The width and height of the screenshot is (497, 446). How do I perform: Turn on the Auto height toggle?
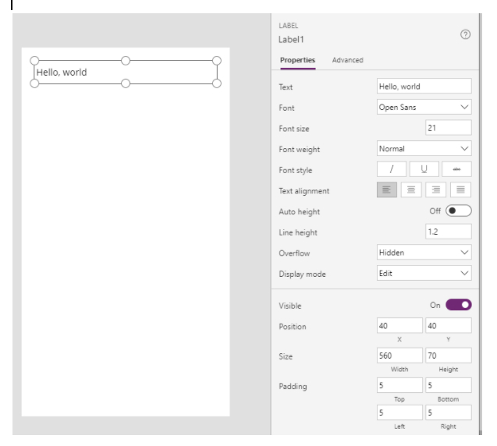pos(458,211)
